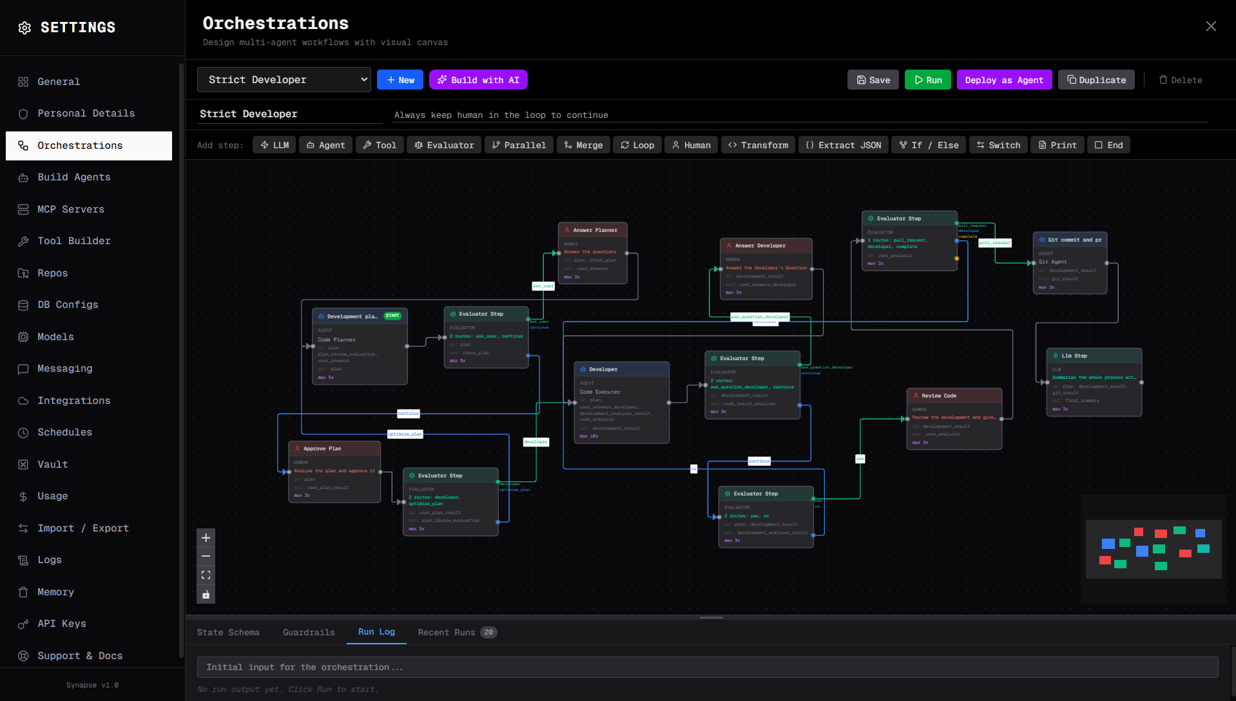Click the canvas minimap

pyautogui.click(x=1154, y=549)
